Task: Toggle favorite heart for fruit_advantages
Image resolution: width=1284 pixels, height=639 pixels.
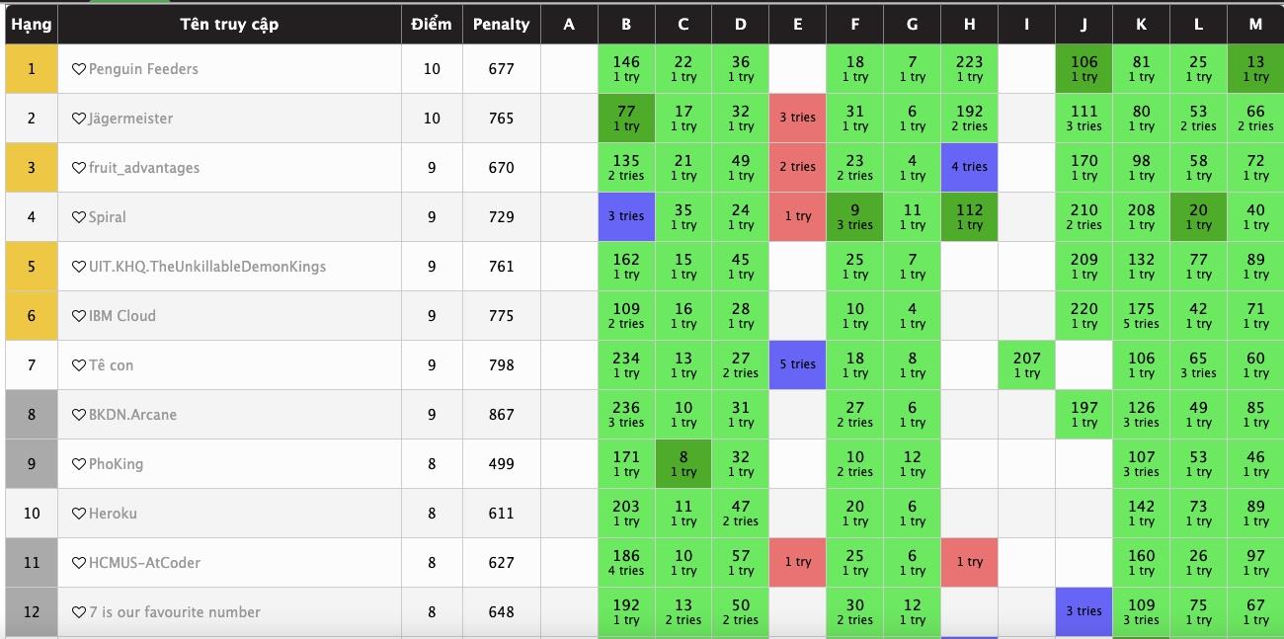Action: [x=79, y=168]
